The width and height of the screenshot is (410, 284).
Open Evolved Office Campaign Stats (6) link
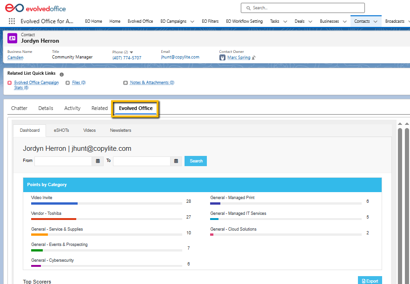[x=36, y=85]
